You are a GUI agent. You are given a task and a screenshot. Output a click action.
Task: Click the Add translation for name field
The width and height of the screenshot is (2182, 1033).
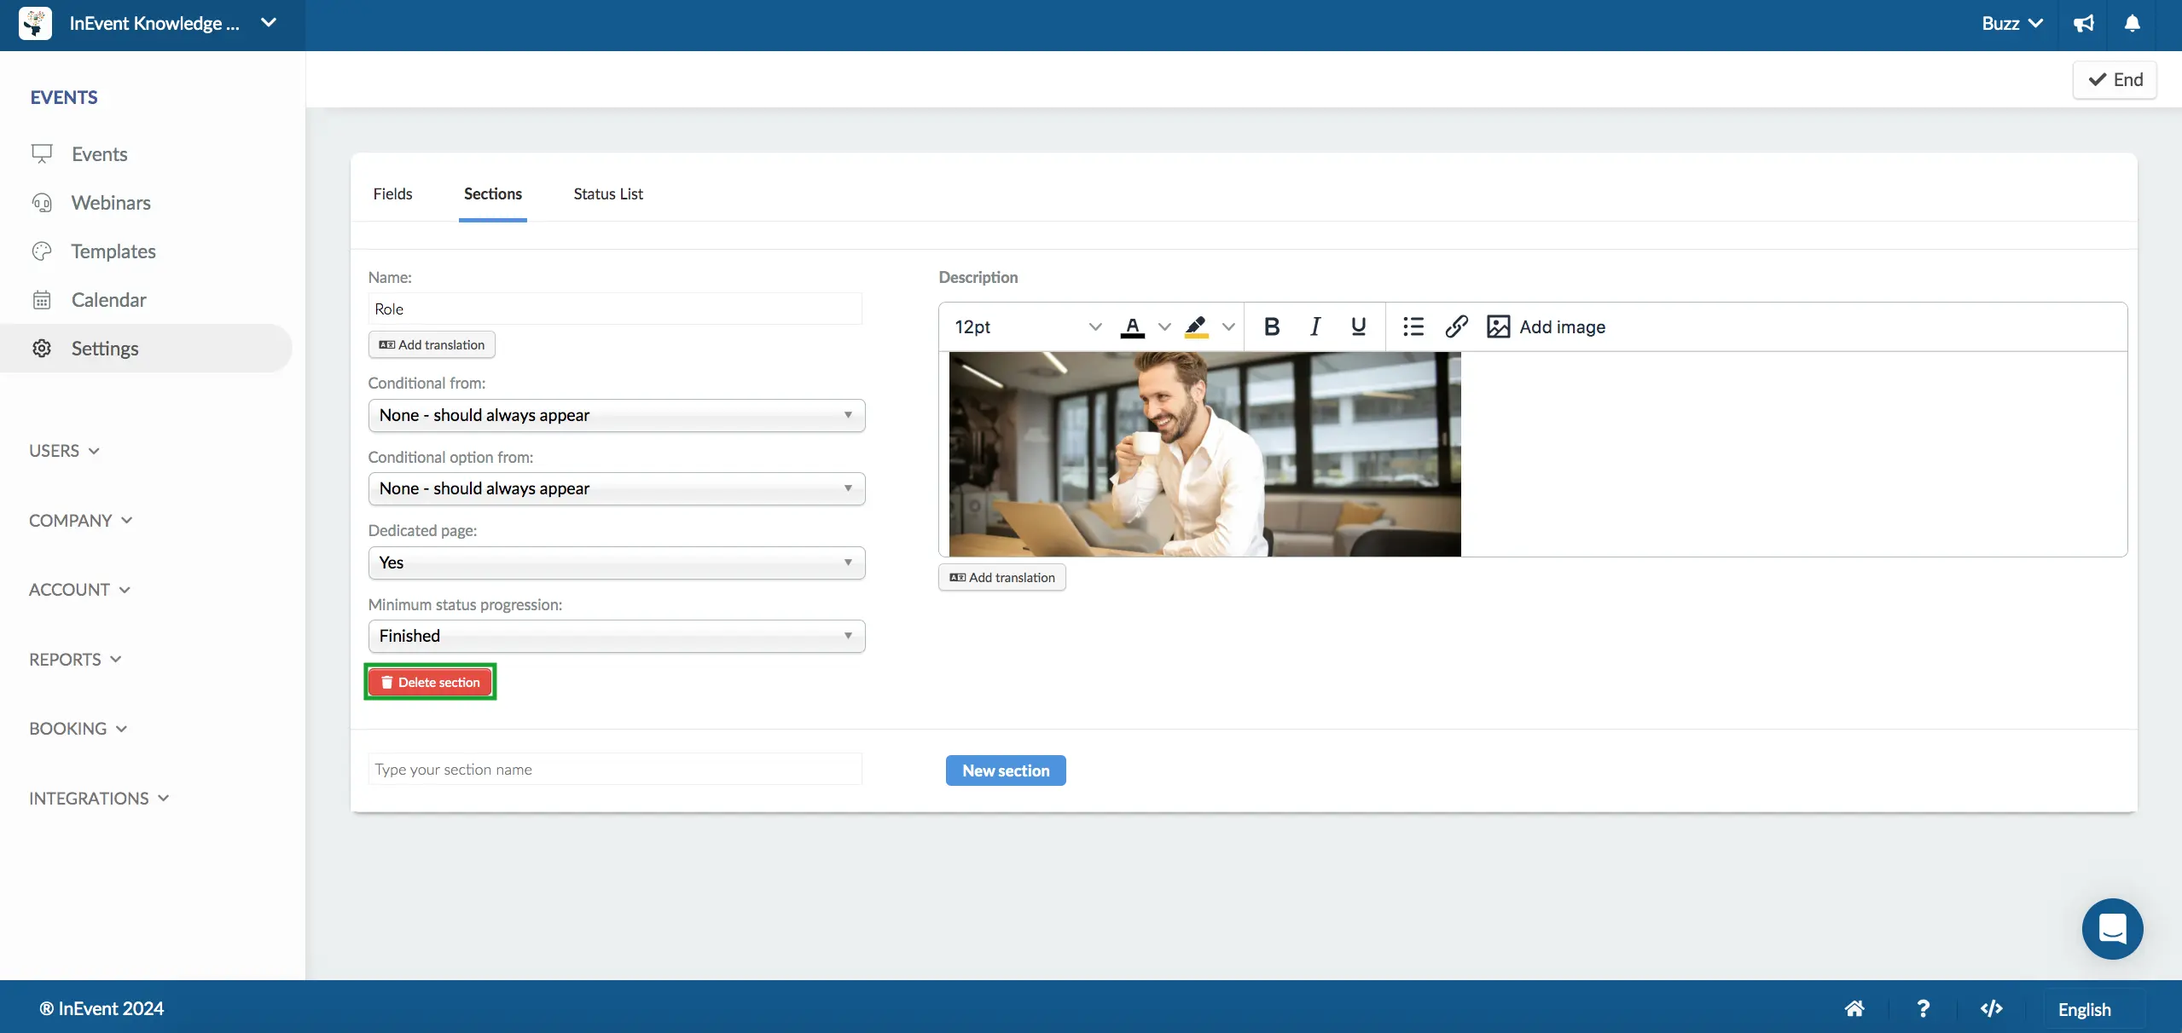click(432, 343)
